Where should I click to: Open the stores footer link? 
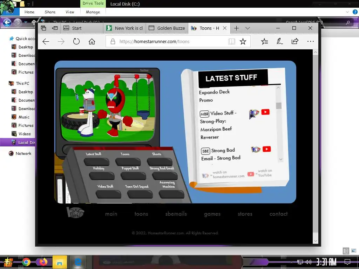(x=245, y=214)
